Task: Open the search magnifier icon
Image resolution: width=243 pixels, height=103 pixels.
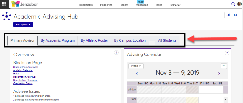Action: pos(233,4)
